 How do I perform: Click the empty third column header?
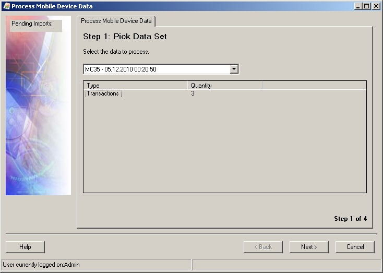[314, 85]
